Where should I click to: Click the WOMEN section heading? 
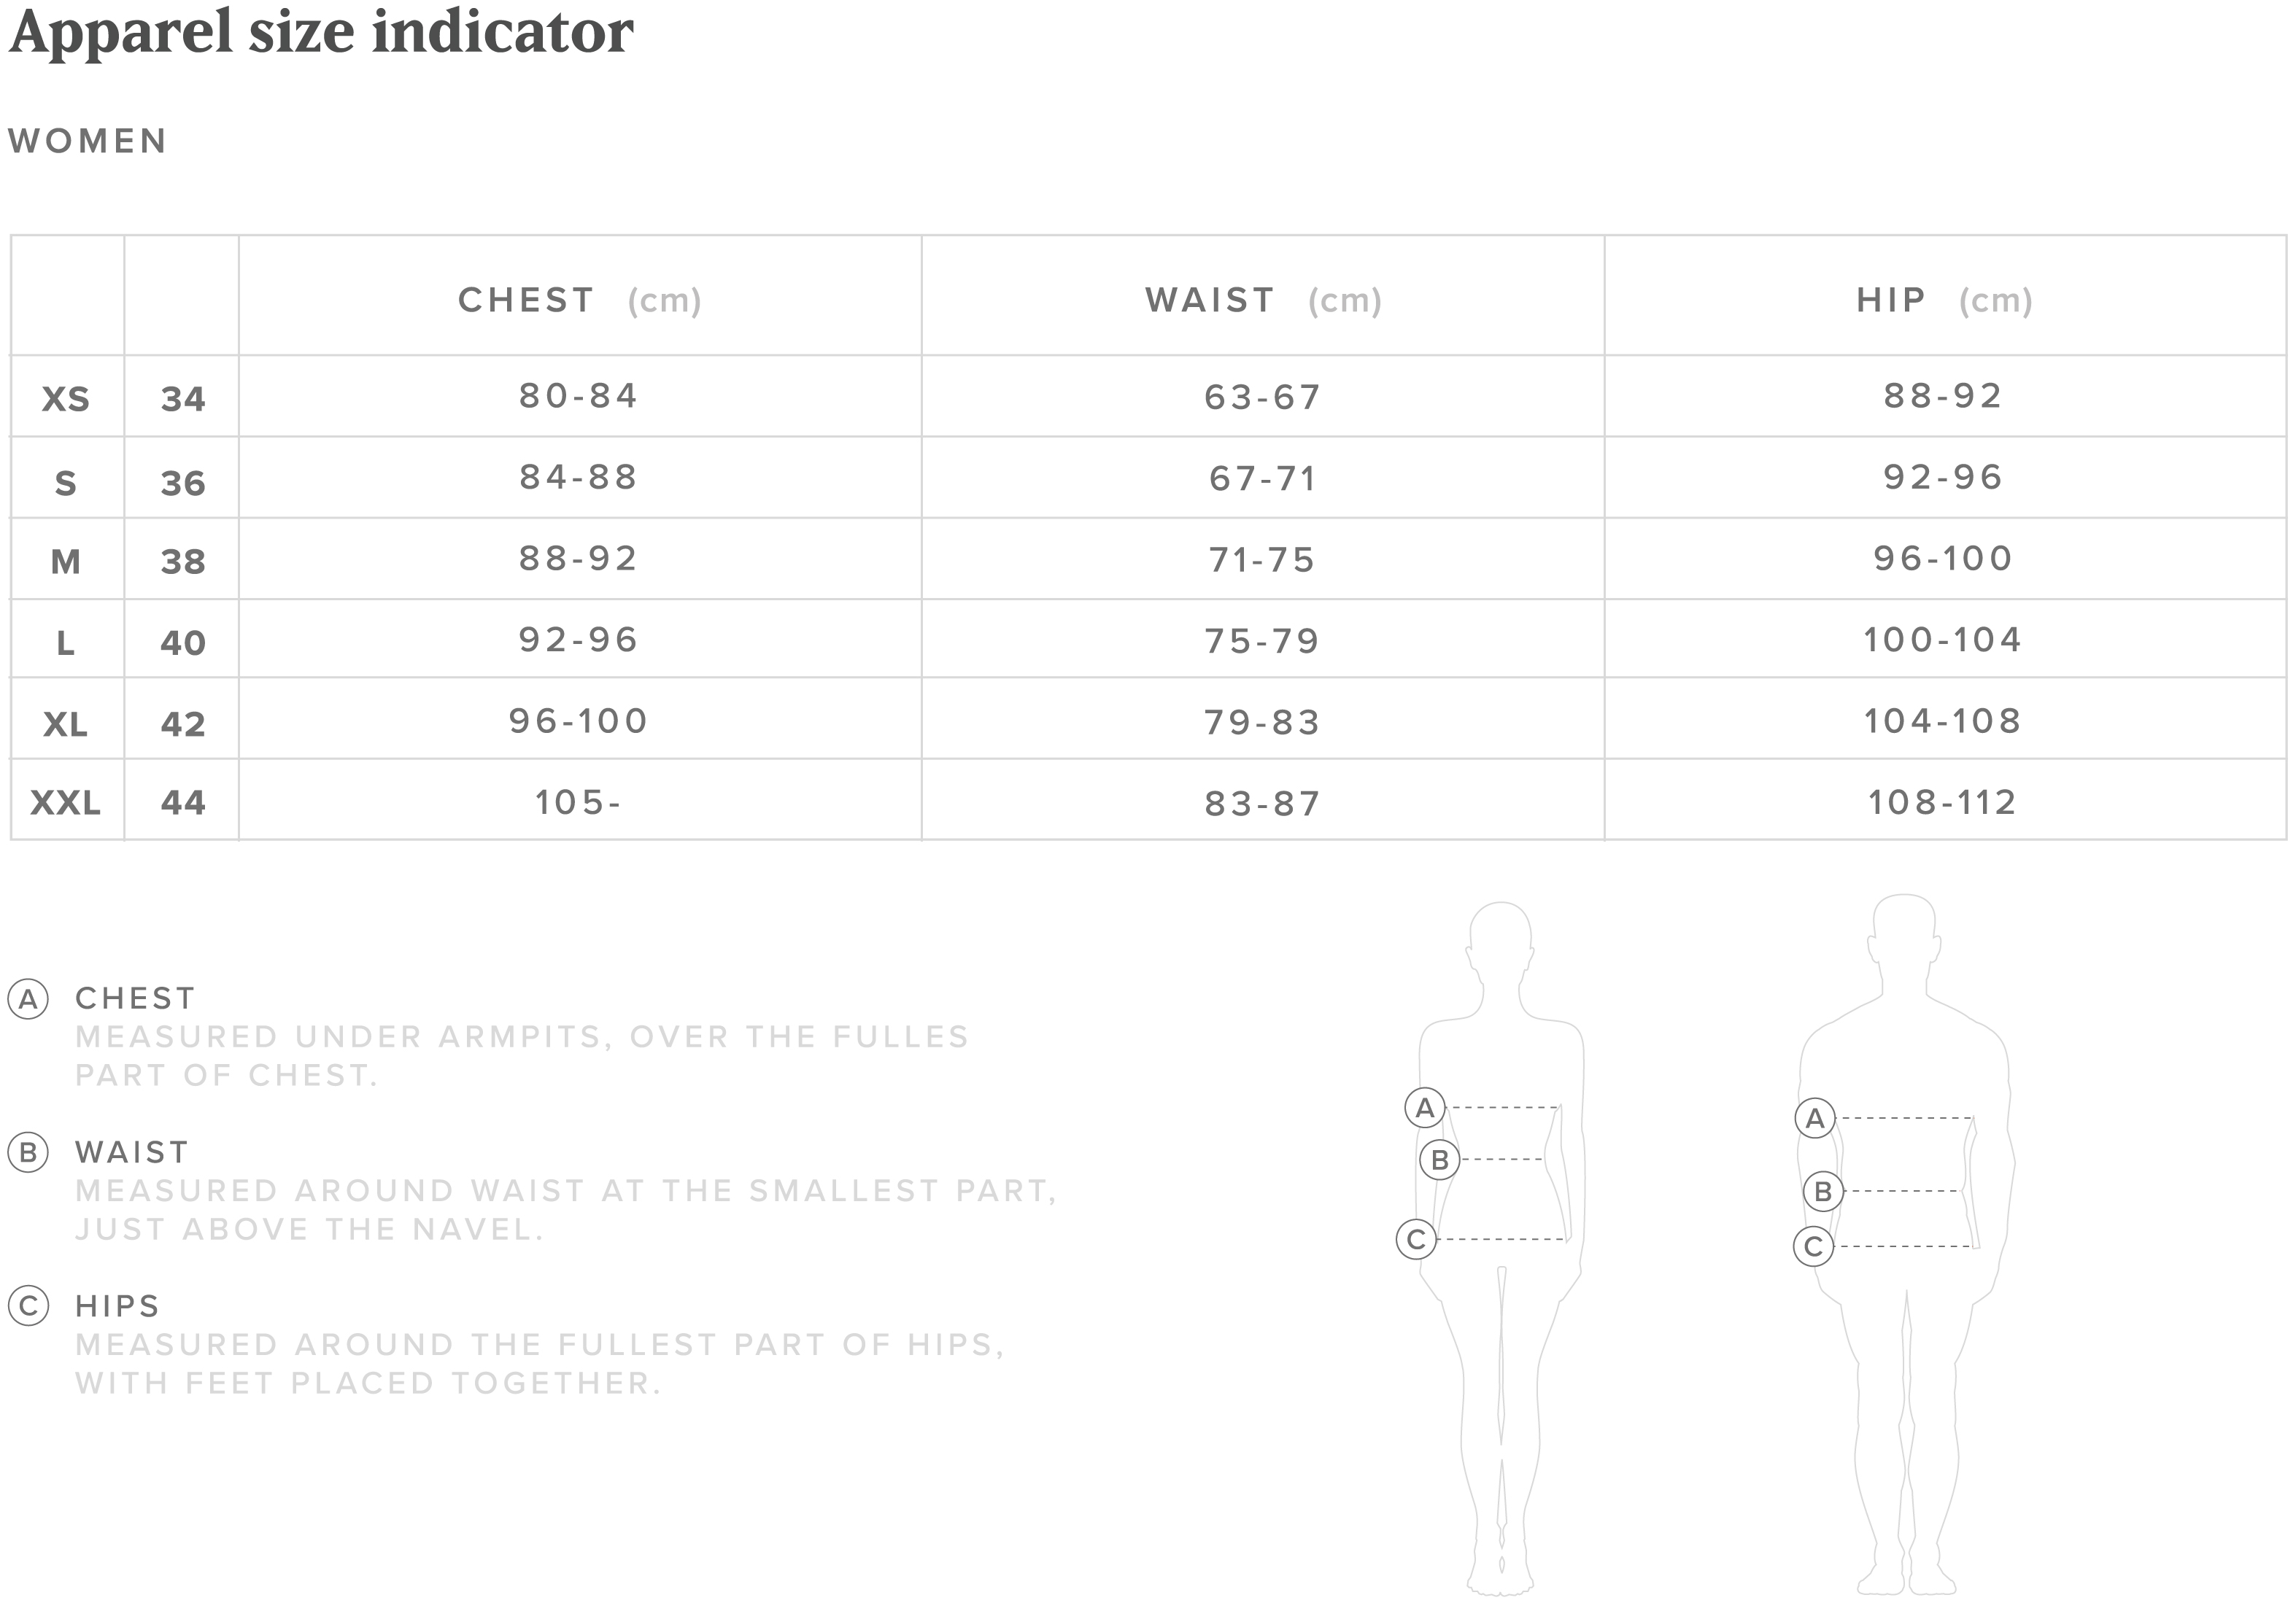[x=88, y=141]
